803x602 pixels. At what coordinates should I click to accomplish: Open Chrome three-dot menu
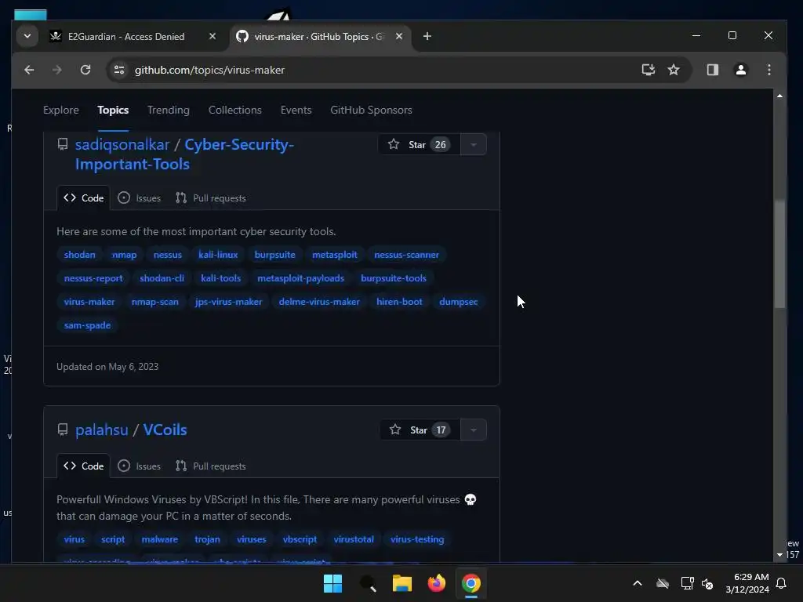point(768,70)
